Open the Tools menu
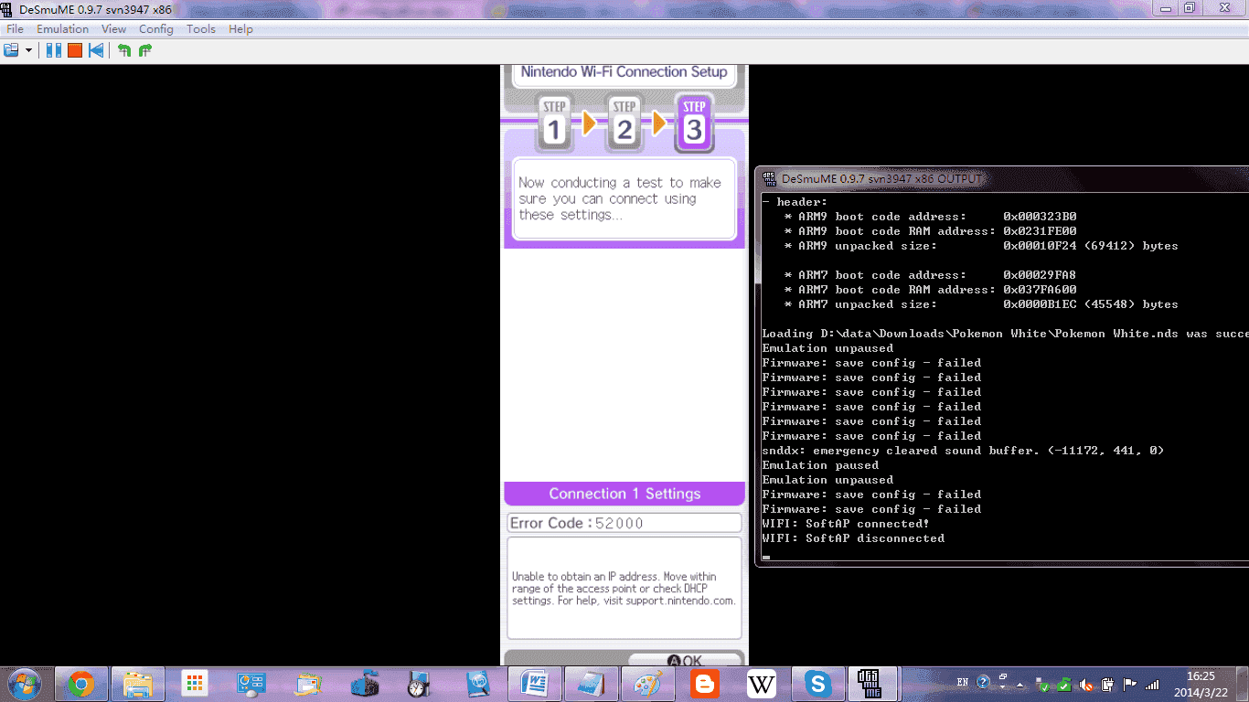 (x=201, y=29)
